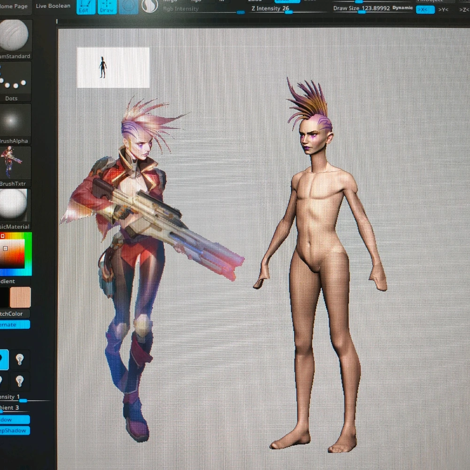Toggle the Alternate color button

click(x=15, y=325)
